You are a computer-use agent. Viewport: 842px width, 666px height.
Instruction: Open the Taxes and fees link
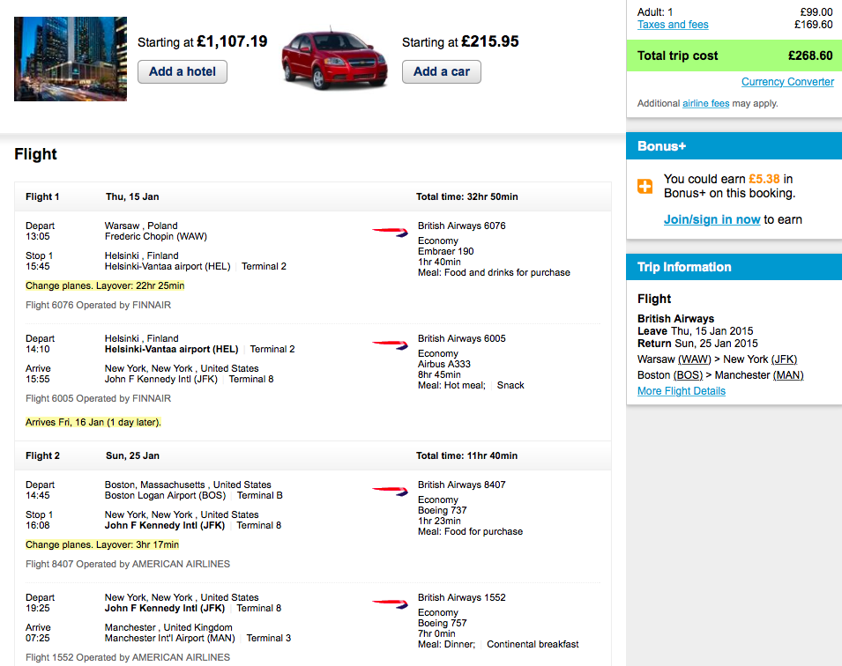click(x=673, y=25)
